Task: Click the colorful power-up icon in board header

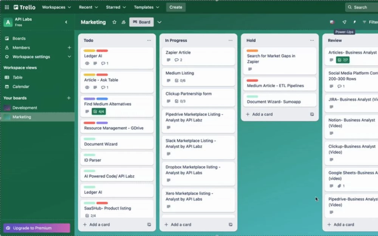Action: click(332, 22)
